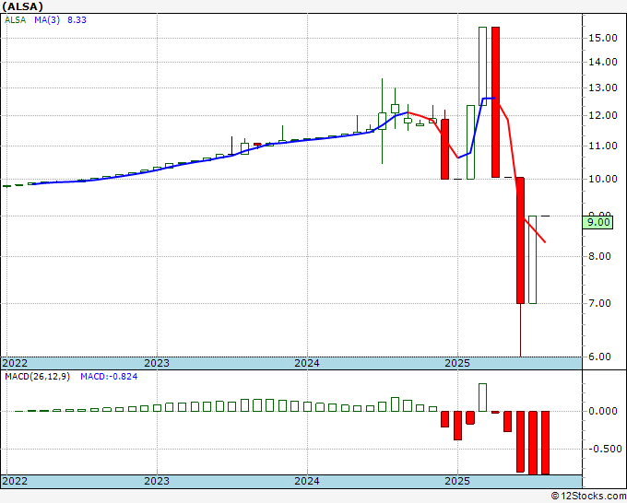Click 2023 on the MACD panel time axis
Screen dimensions: 627x503
(157, 481)
